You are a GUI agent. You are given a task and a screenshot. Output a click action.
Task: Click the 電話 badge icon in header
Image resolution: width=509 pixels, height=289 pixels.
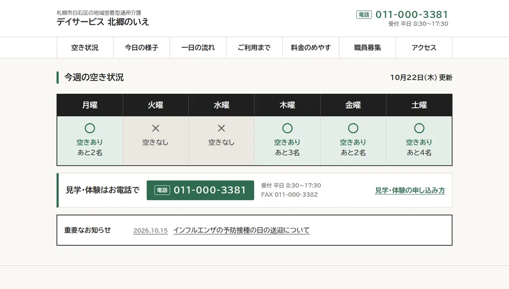pyautogui.click(x=364, y=15)
